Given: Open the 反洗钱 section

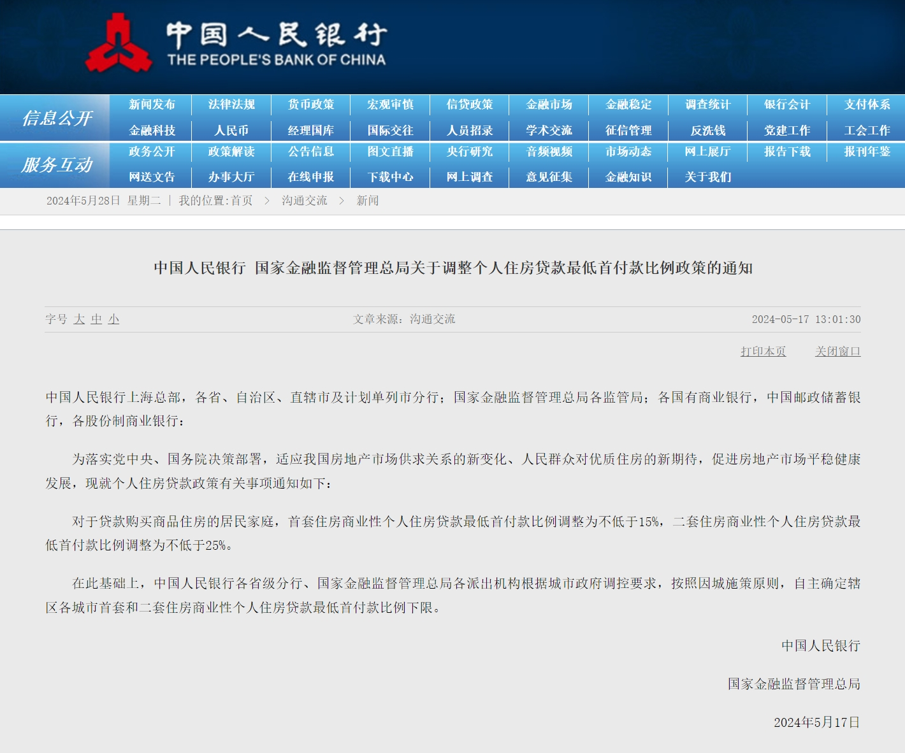Looking at the screenshot, I should pos(708,129).
